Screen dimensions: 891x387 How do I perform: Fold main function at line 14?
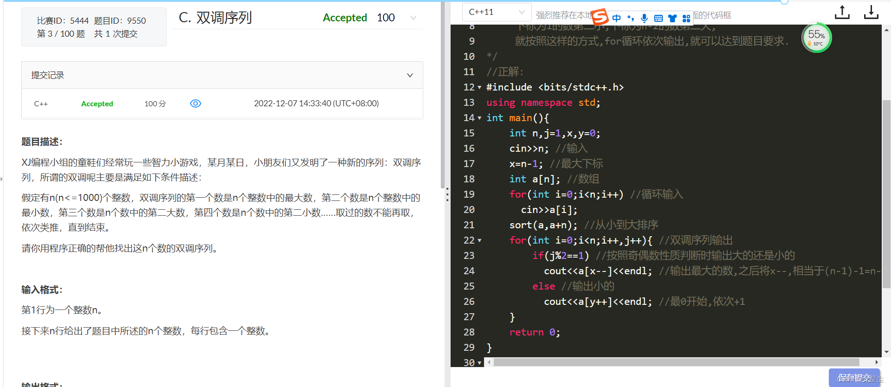tap(479, 118)
